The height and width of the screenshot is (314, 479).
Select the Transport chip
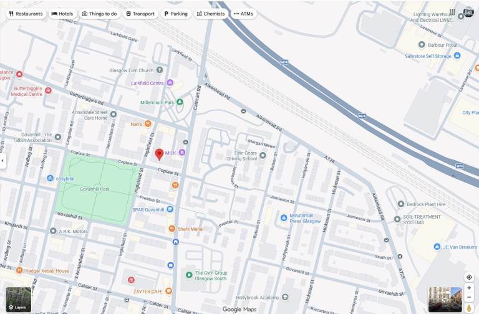click(140, 14)
